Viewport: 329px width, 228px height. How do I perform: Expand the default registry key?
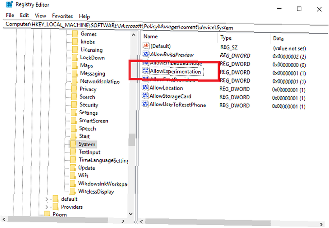point(47,199)
